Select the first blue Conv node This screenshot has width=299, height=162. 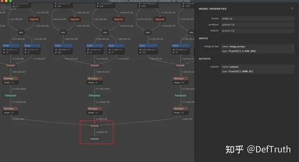pos(10,49)
